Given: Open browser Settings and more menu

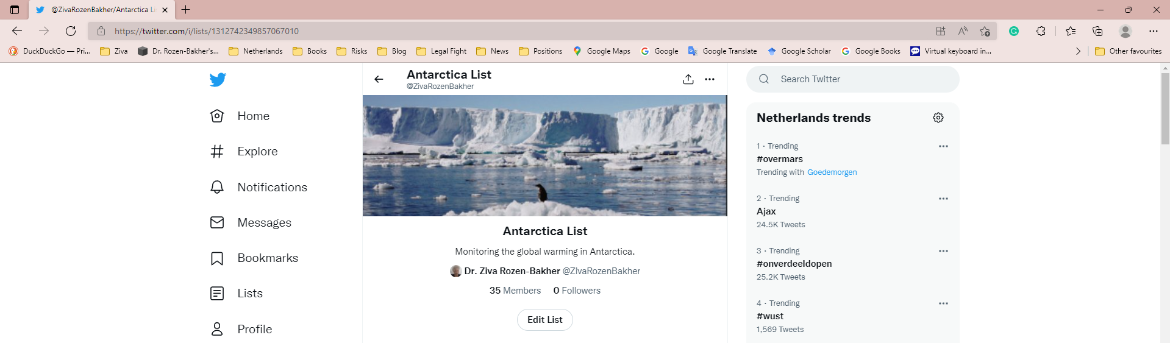Looking at the screenshot, I should pyautogui.click(x=1154, y=31).
